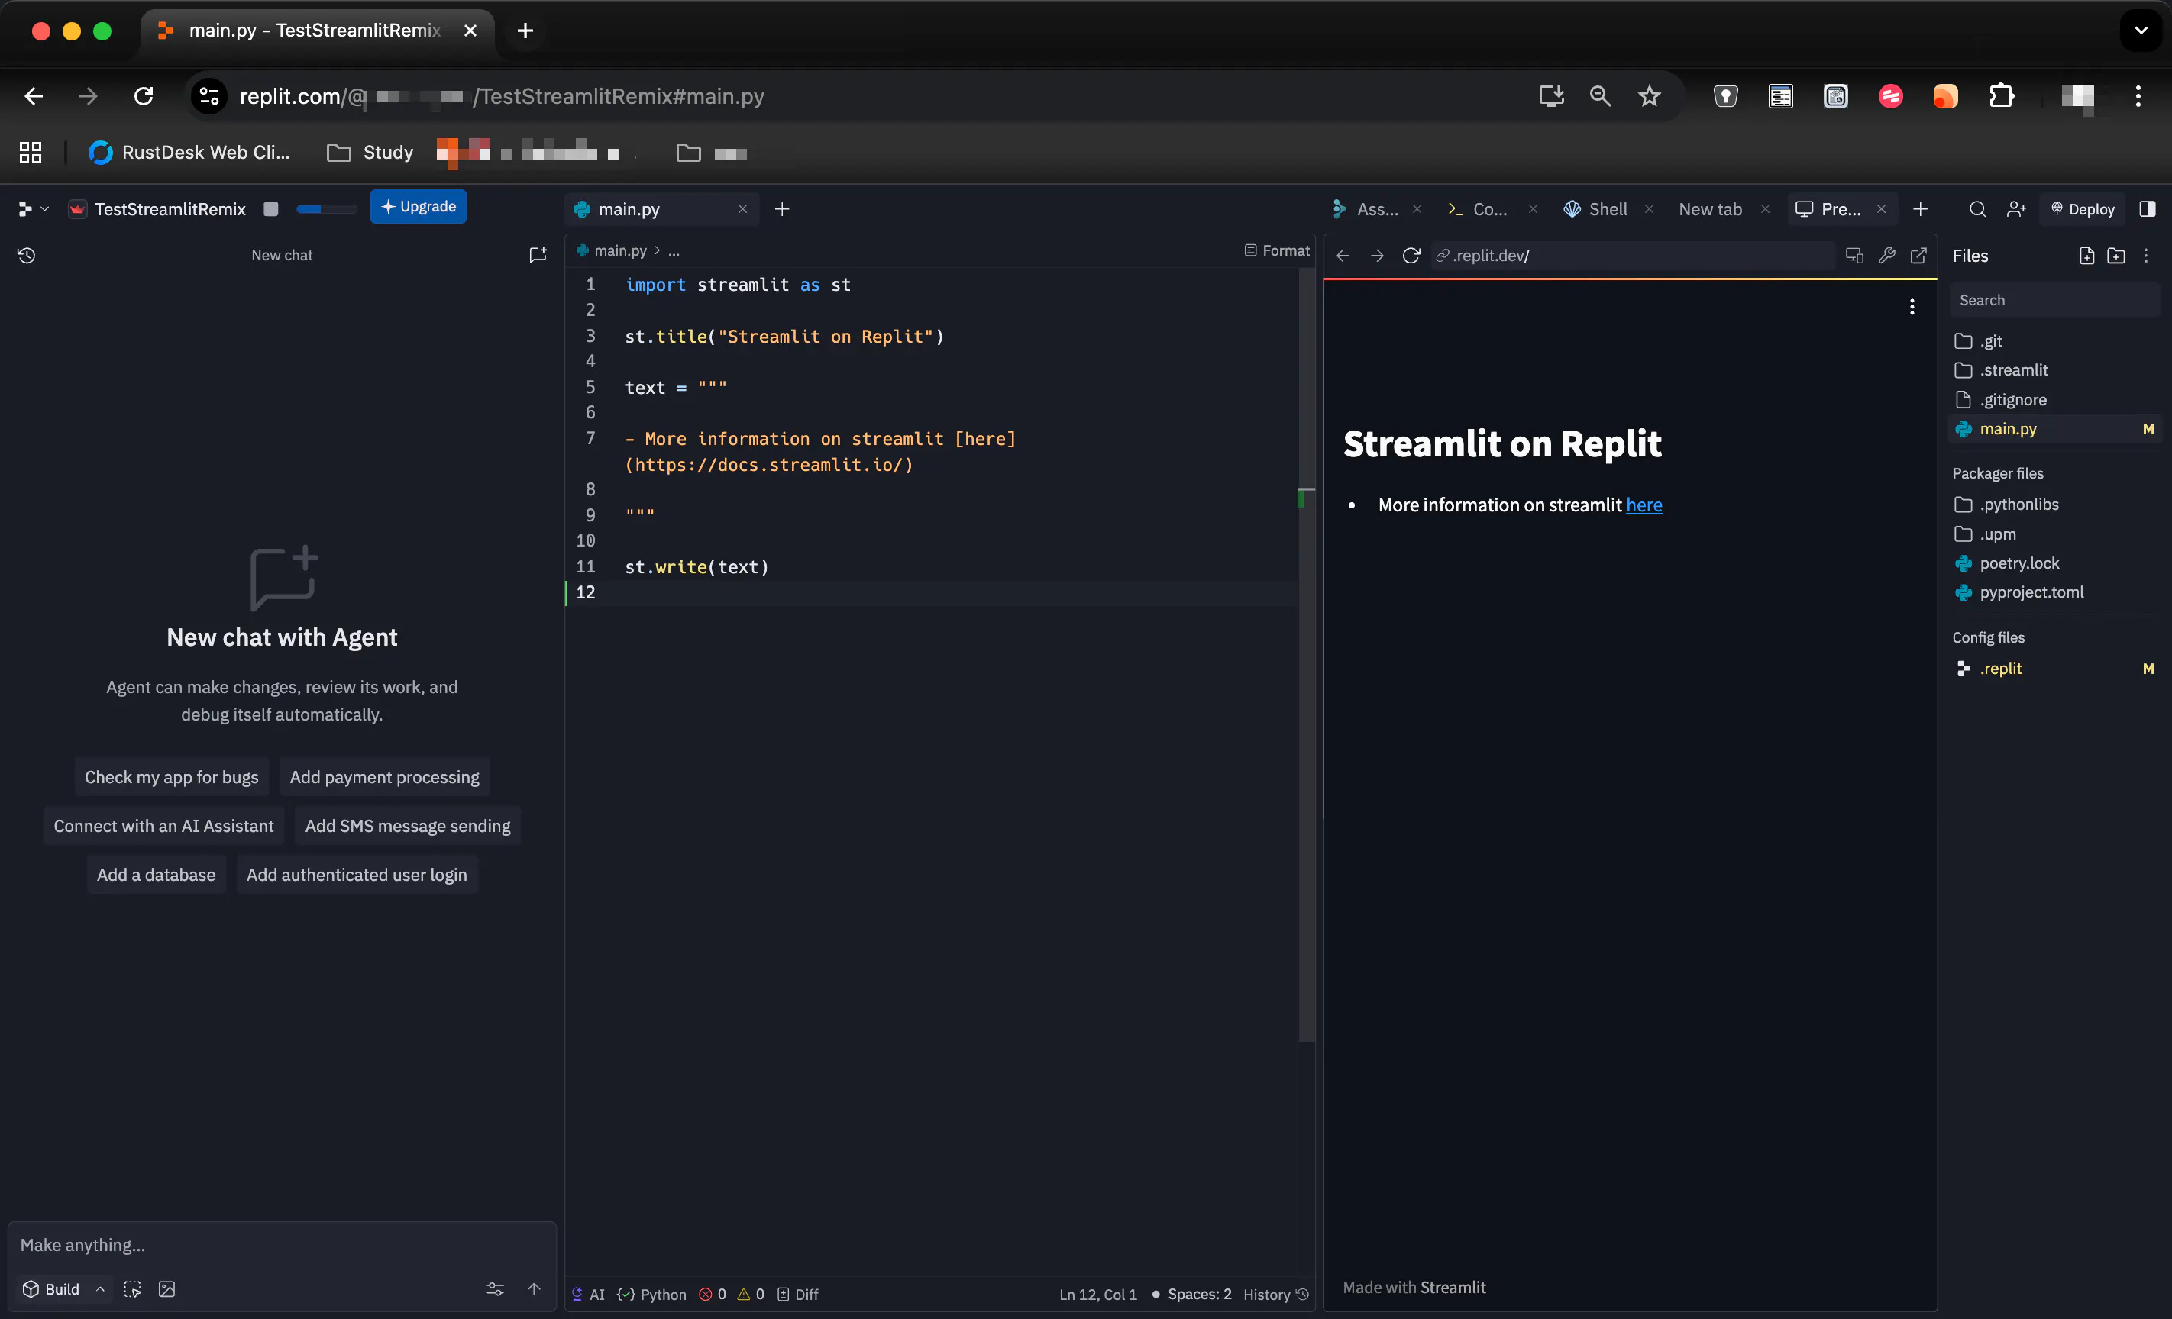Open Agent settings sliders icon
Screen dimensions: 2172x1319
pyautogui.click(x=496, y=1289)
